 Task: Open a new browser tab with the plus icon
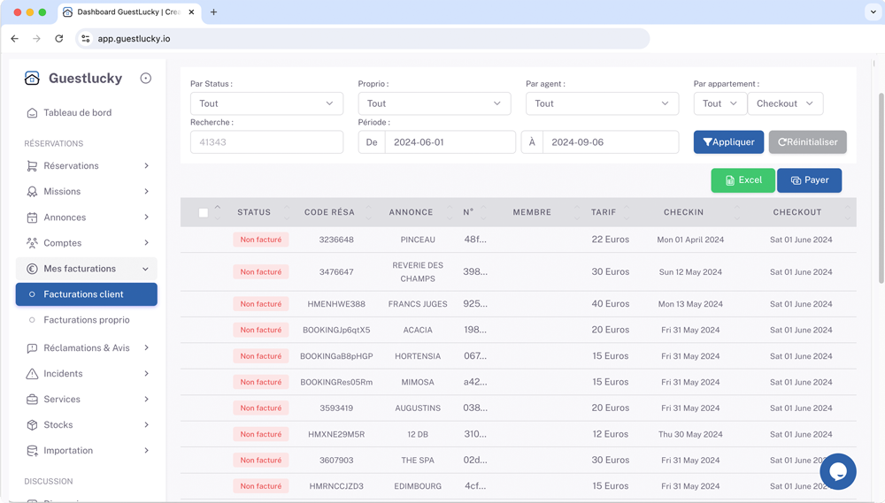[213, 11]
